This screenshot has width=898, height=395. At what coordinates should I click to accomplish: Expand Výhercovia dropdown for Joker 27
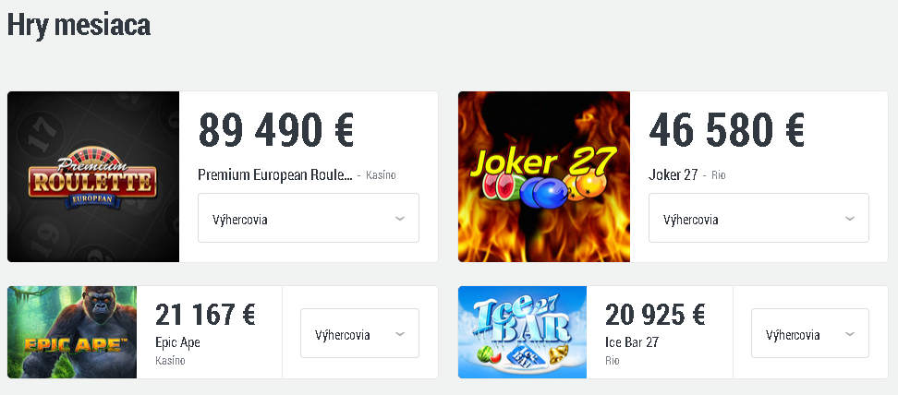pyautogui.click(x=758, y=218)
